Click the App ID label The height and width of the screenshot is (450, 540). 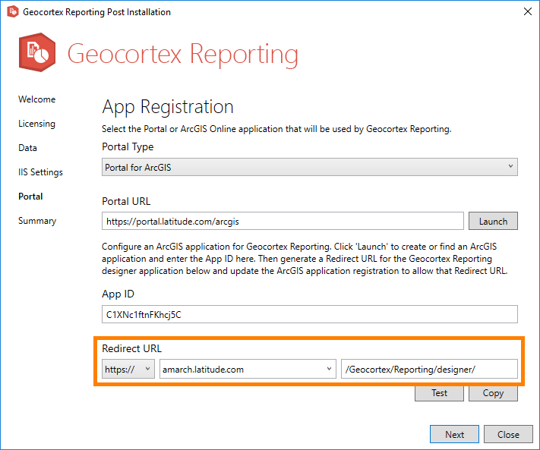tap(118, 294)
